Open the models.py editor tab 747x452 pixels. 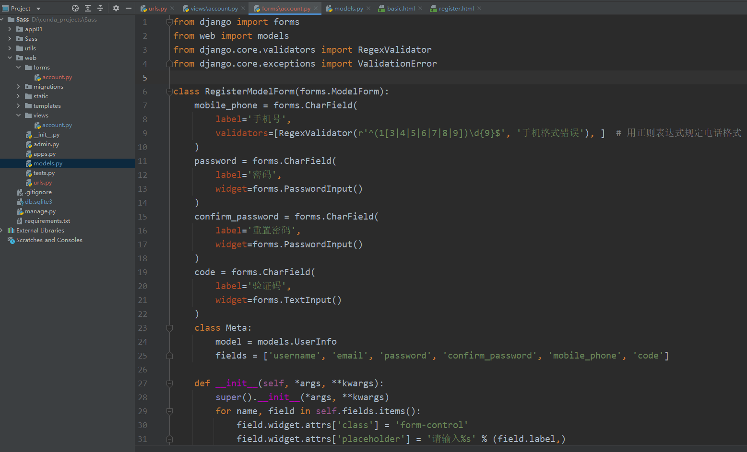pyautogui.click(x=349, y=8)
